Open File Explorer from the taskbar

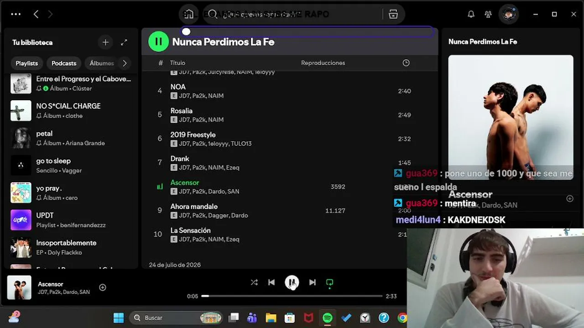(x=271, y=318)
